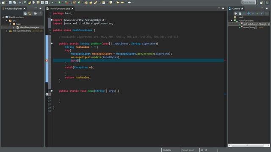Click the pencil Search toolbar icon

(96, 3)
